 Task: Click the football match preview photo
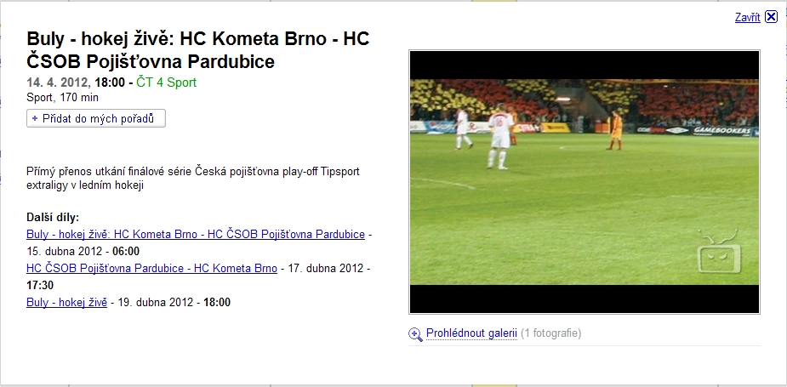coord(585,182)
